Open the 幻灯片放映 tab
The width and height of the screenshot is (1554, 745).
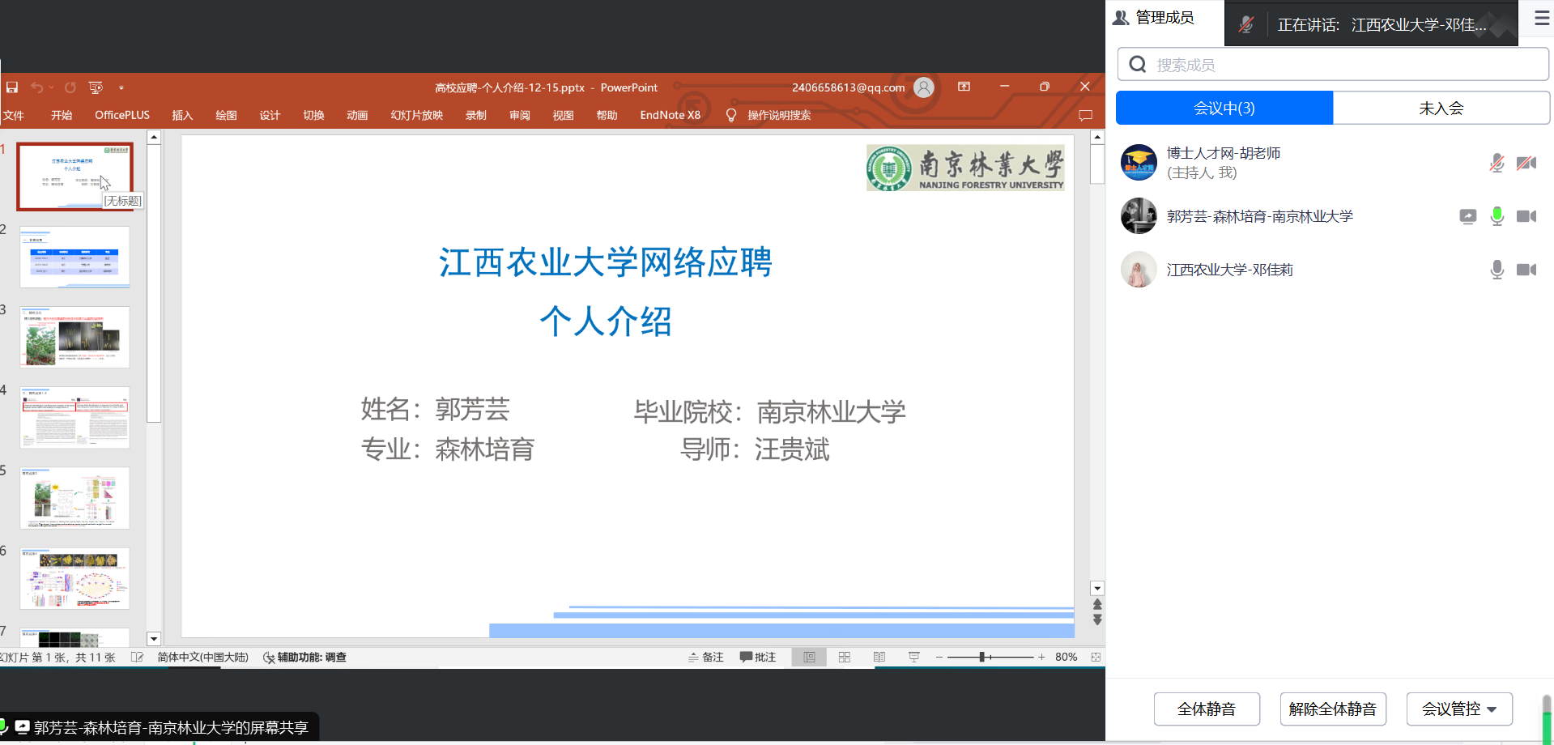[416, 115]
